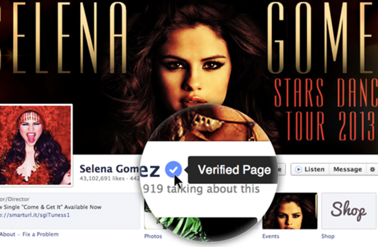Open the Selena Gomez profile picture
The image size is (378, 247).
click(36, 145)
